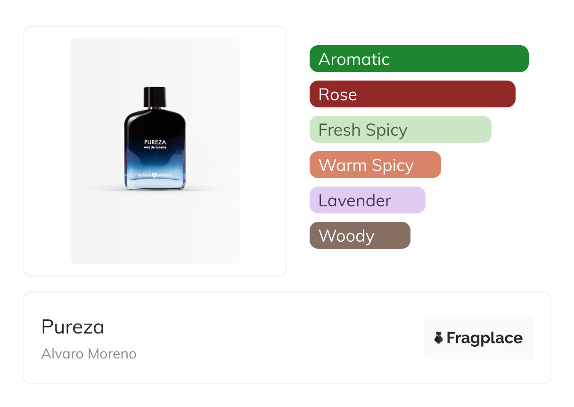Click the eau de toilette text on the bottle
The height and width of the screenshot is (407, 574).
tap(155, 148)
